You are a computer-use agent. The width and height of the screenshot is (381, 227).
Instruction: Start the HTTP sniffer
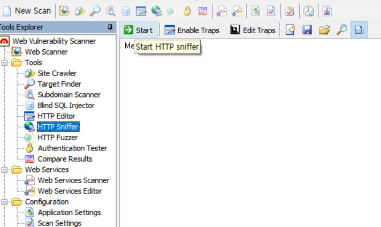139,30
